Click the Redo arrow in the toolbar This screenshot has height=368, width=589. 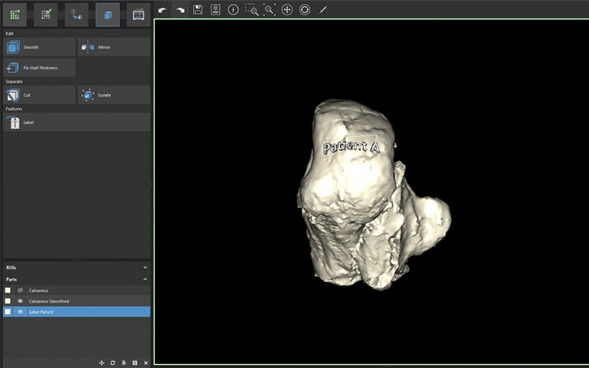click(x=178, y=9)
